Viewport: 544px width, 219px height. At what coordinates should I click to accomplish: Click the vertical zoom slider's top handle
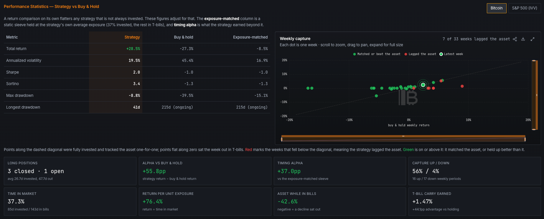(x=534, y=61)
